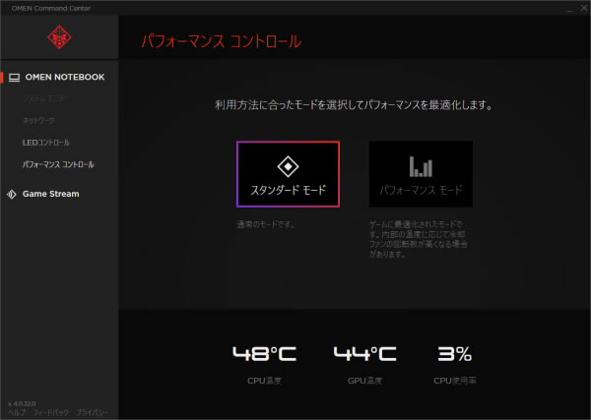Select パフォーマンス モード

(x=421, y=174)
